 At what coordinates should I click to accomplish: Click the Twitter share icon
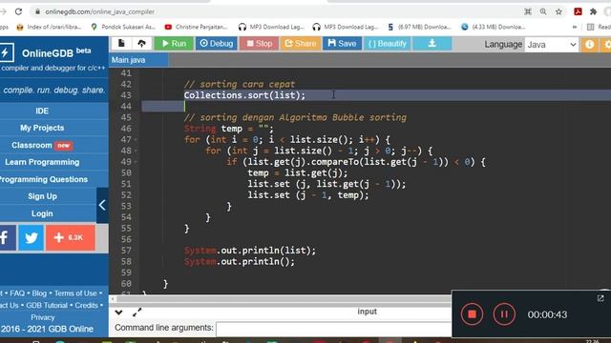pyautogui.click(x=32, y=237)
